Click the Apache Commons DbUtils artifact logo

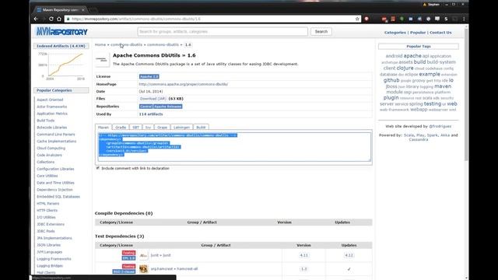pos(102,60)
